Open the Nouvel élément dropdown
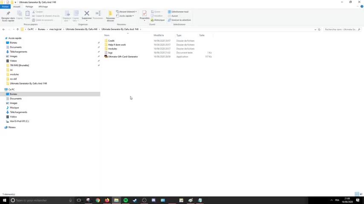Viewport: 364px width, 204px height. tap(127, 12)
